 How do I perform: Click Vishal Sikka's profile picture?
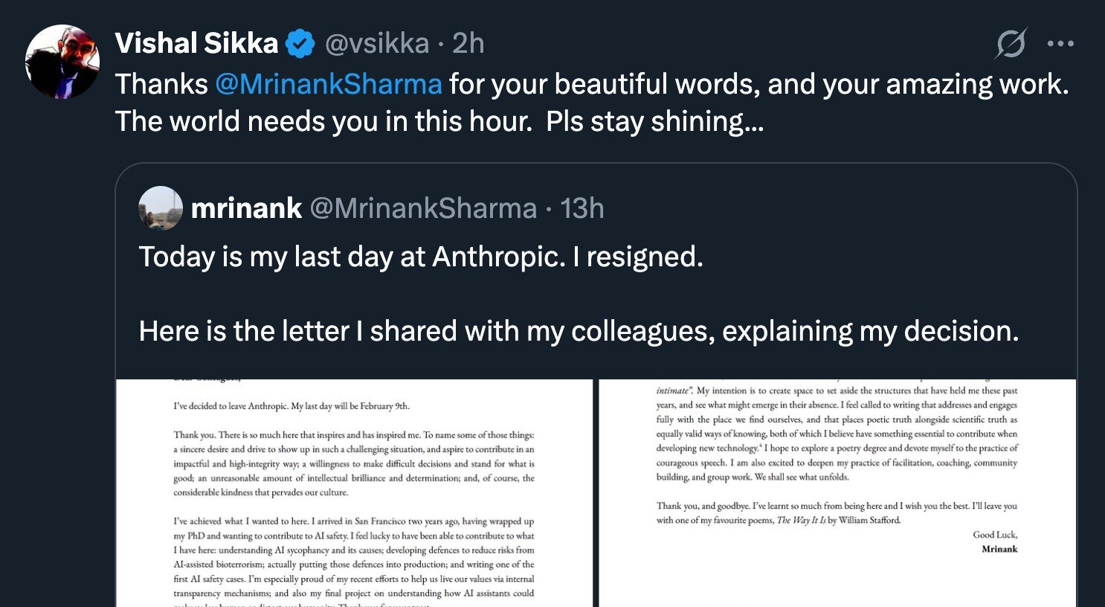tap(62, 62)
